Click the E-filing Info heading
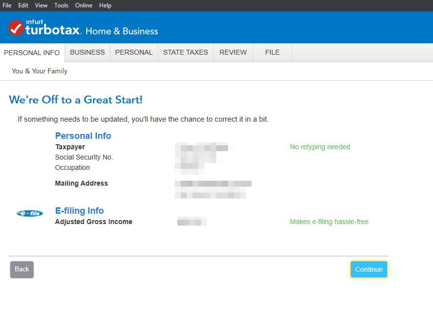 79,211
